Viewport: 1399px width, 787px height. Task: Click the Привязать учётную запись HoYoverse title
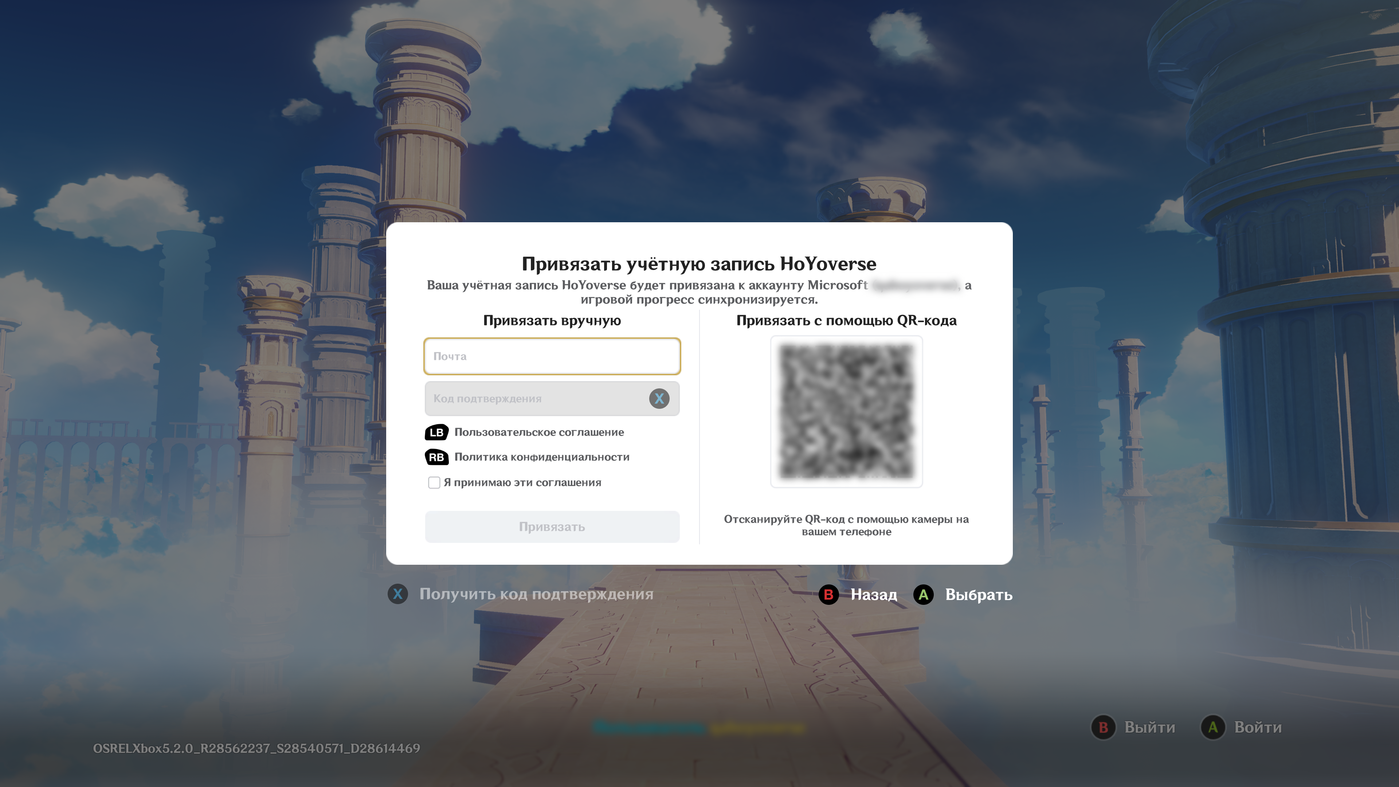(699, 264)
